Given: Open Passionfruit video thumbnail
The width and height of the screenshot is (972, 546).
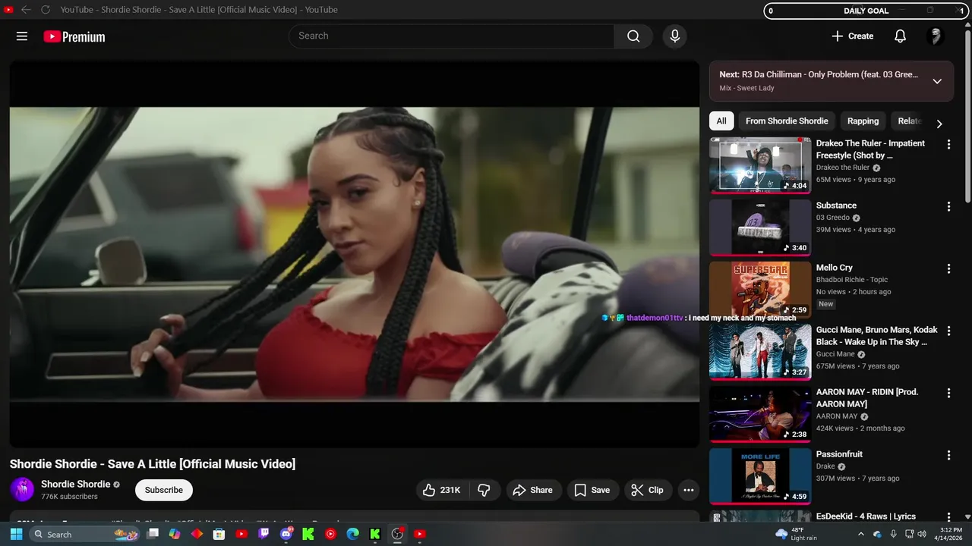Looking at the screenshot, I should (760, 475).
